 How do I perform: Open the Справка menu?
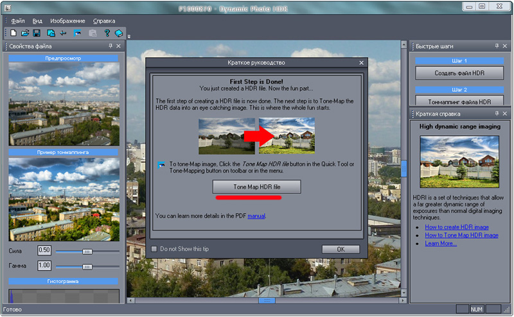click(x=104, y=21)
